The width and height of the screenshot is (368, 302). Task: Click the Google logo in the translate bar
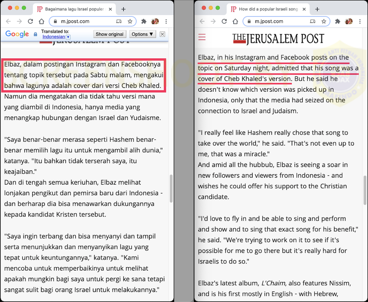point(17,34)
